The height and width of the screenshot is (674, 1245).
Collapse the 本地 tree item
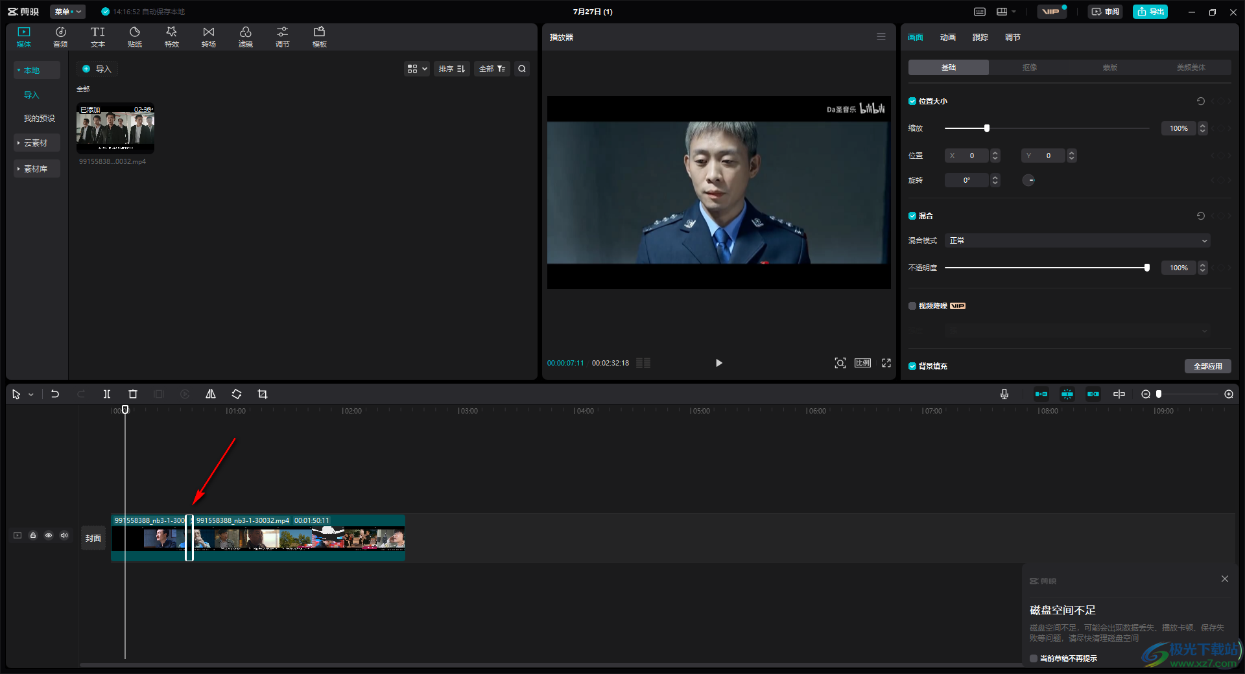coord(37,70)
